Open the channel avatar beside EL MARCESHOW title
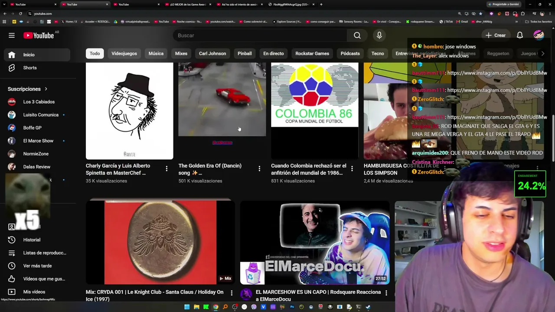The width and height of the screenshot is (555, 312). (x=246, y=294)
